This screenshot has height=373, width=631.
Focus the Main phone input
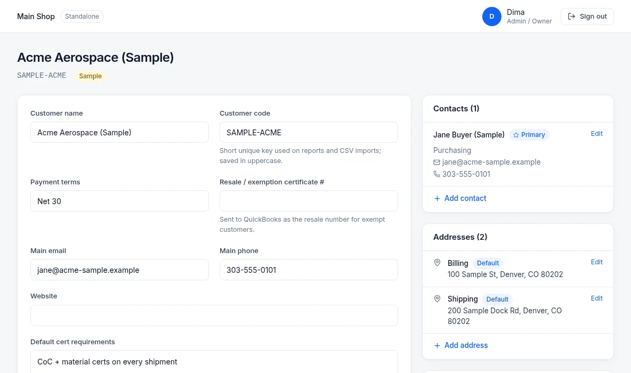click(x=309, y=270)
